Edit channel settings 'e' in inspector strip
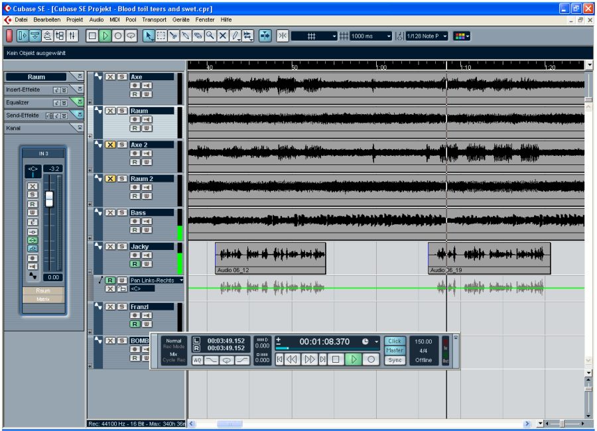Screen dimensions: 597x431 (x=33, y=222)
